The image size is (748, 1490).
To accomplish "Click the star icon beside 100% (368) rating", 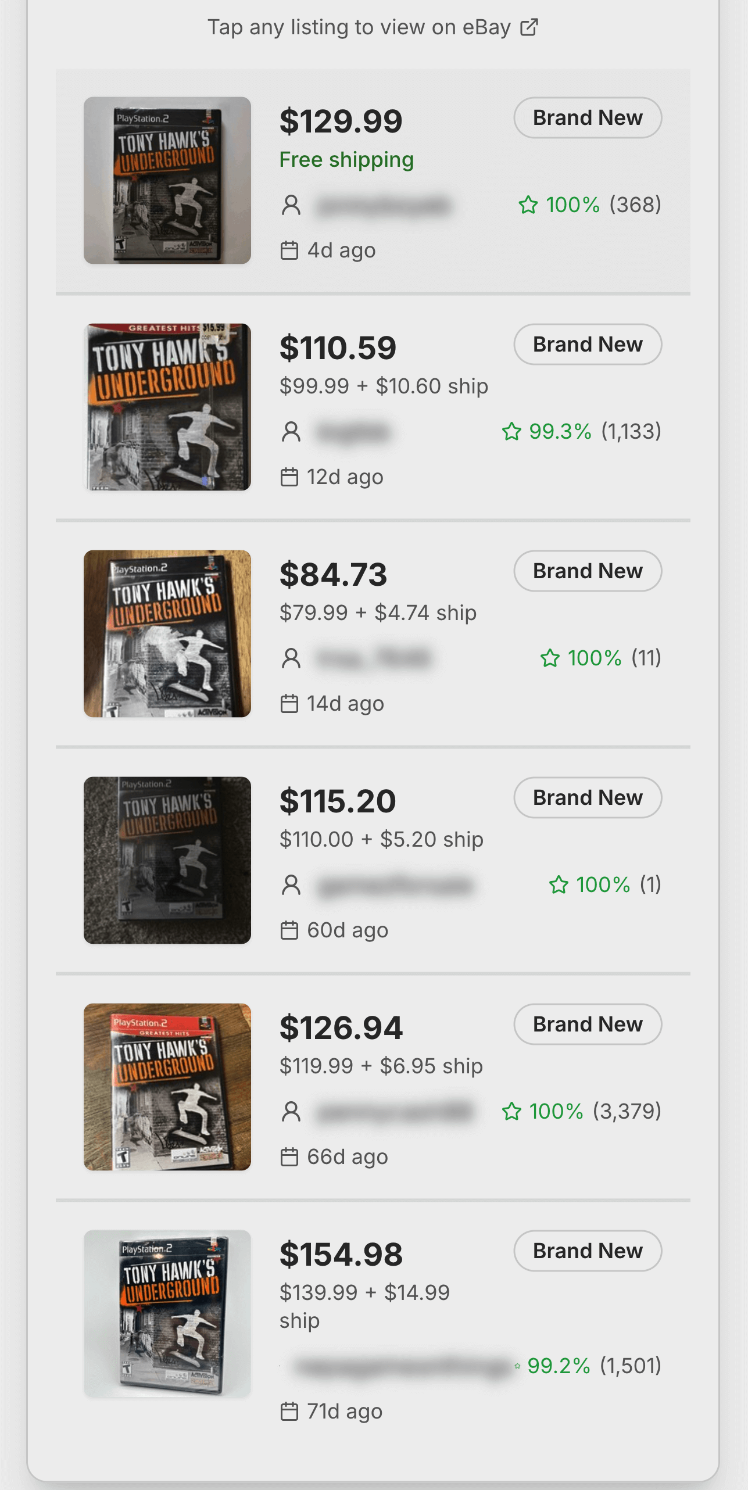I will (x=528, y=205).
